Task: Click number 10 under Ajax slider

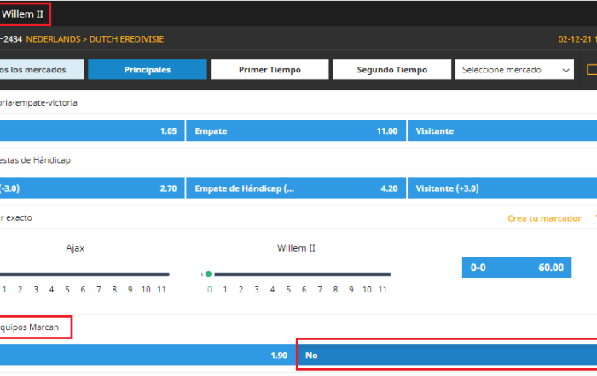Action: pyautogui.click(x=146, y=290)
